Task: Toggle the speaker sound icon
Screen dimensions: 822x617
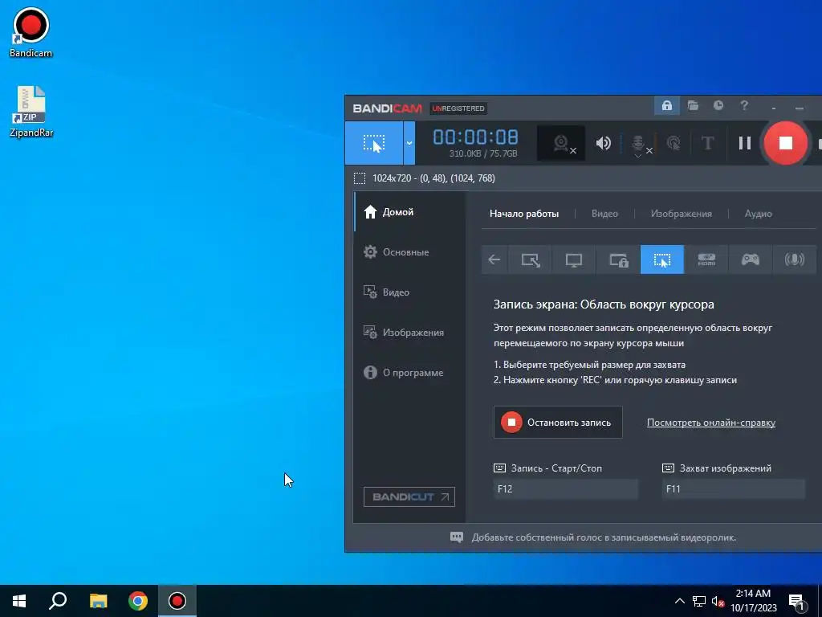Action: click(604, 143)
